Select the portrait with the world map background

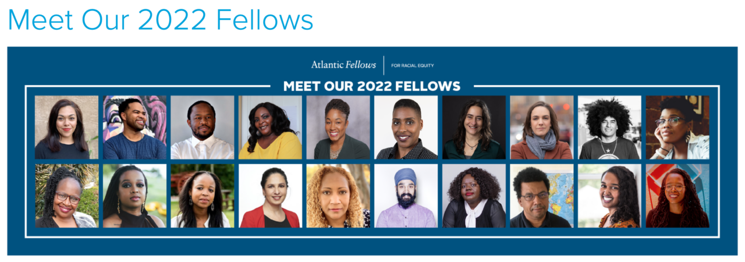point(542,196)
